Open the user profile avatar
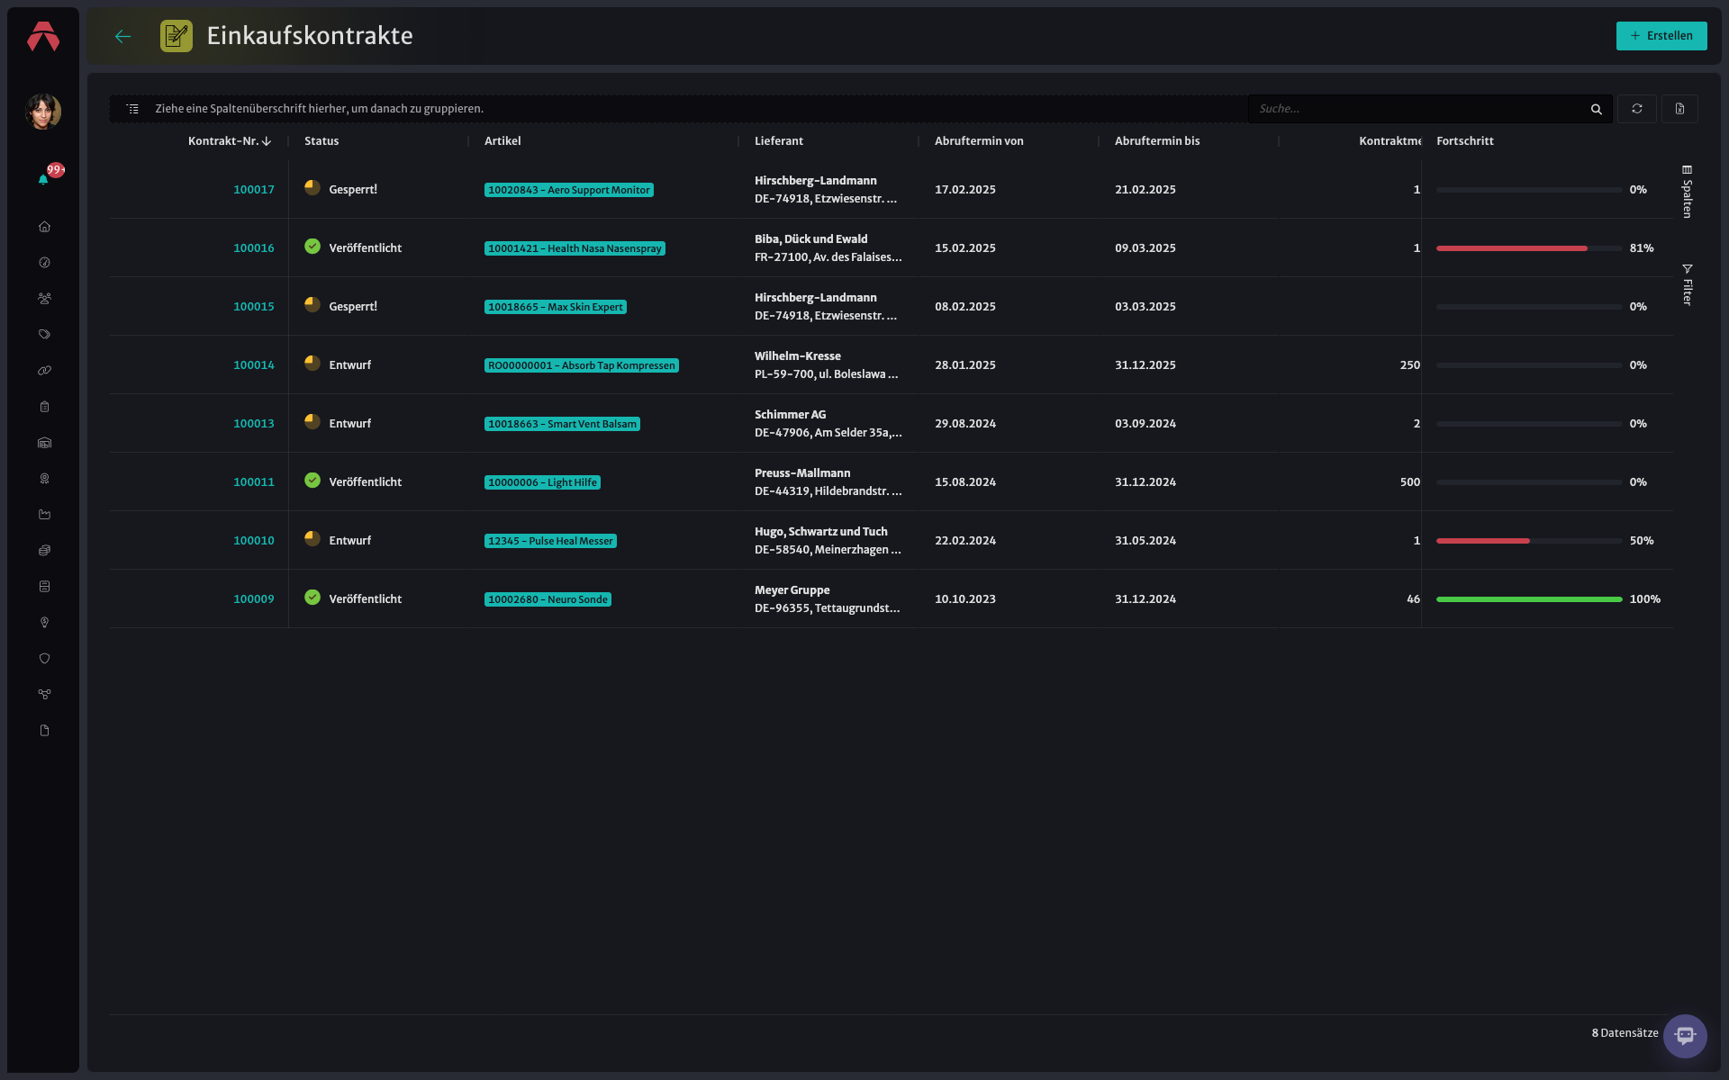 coord(43,112)
